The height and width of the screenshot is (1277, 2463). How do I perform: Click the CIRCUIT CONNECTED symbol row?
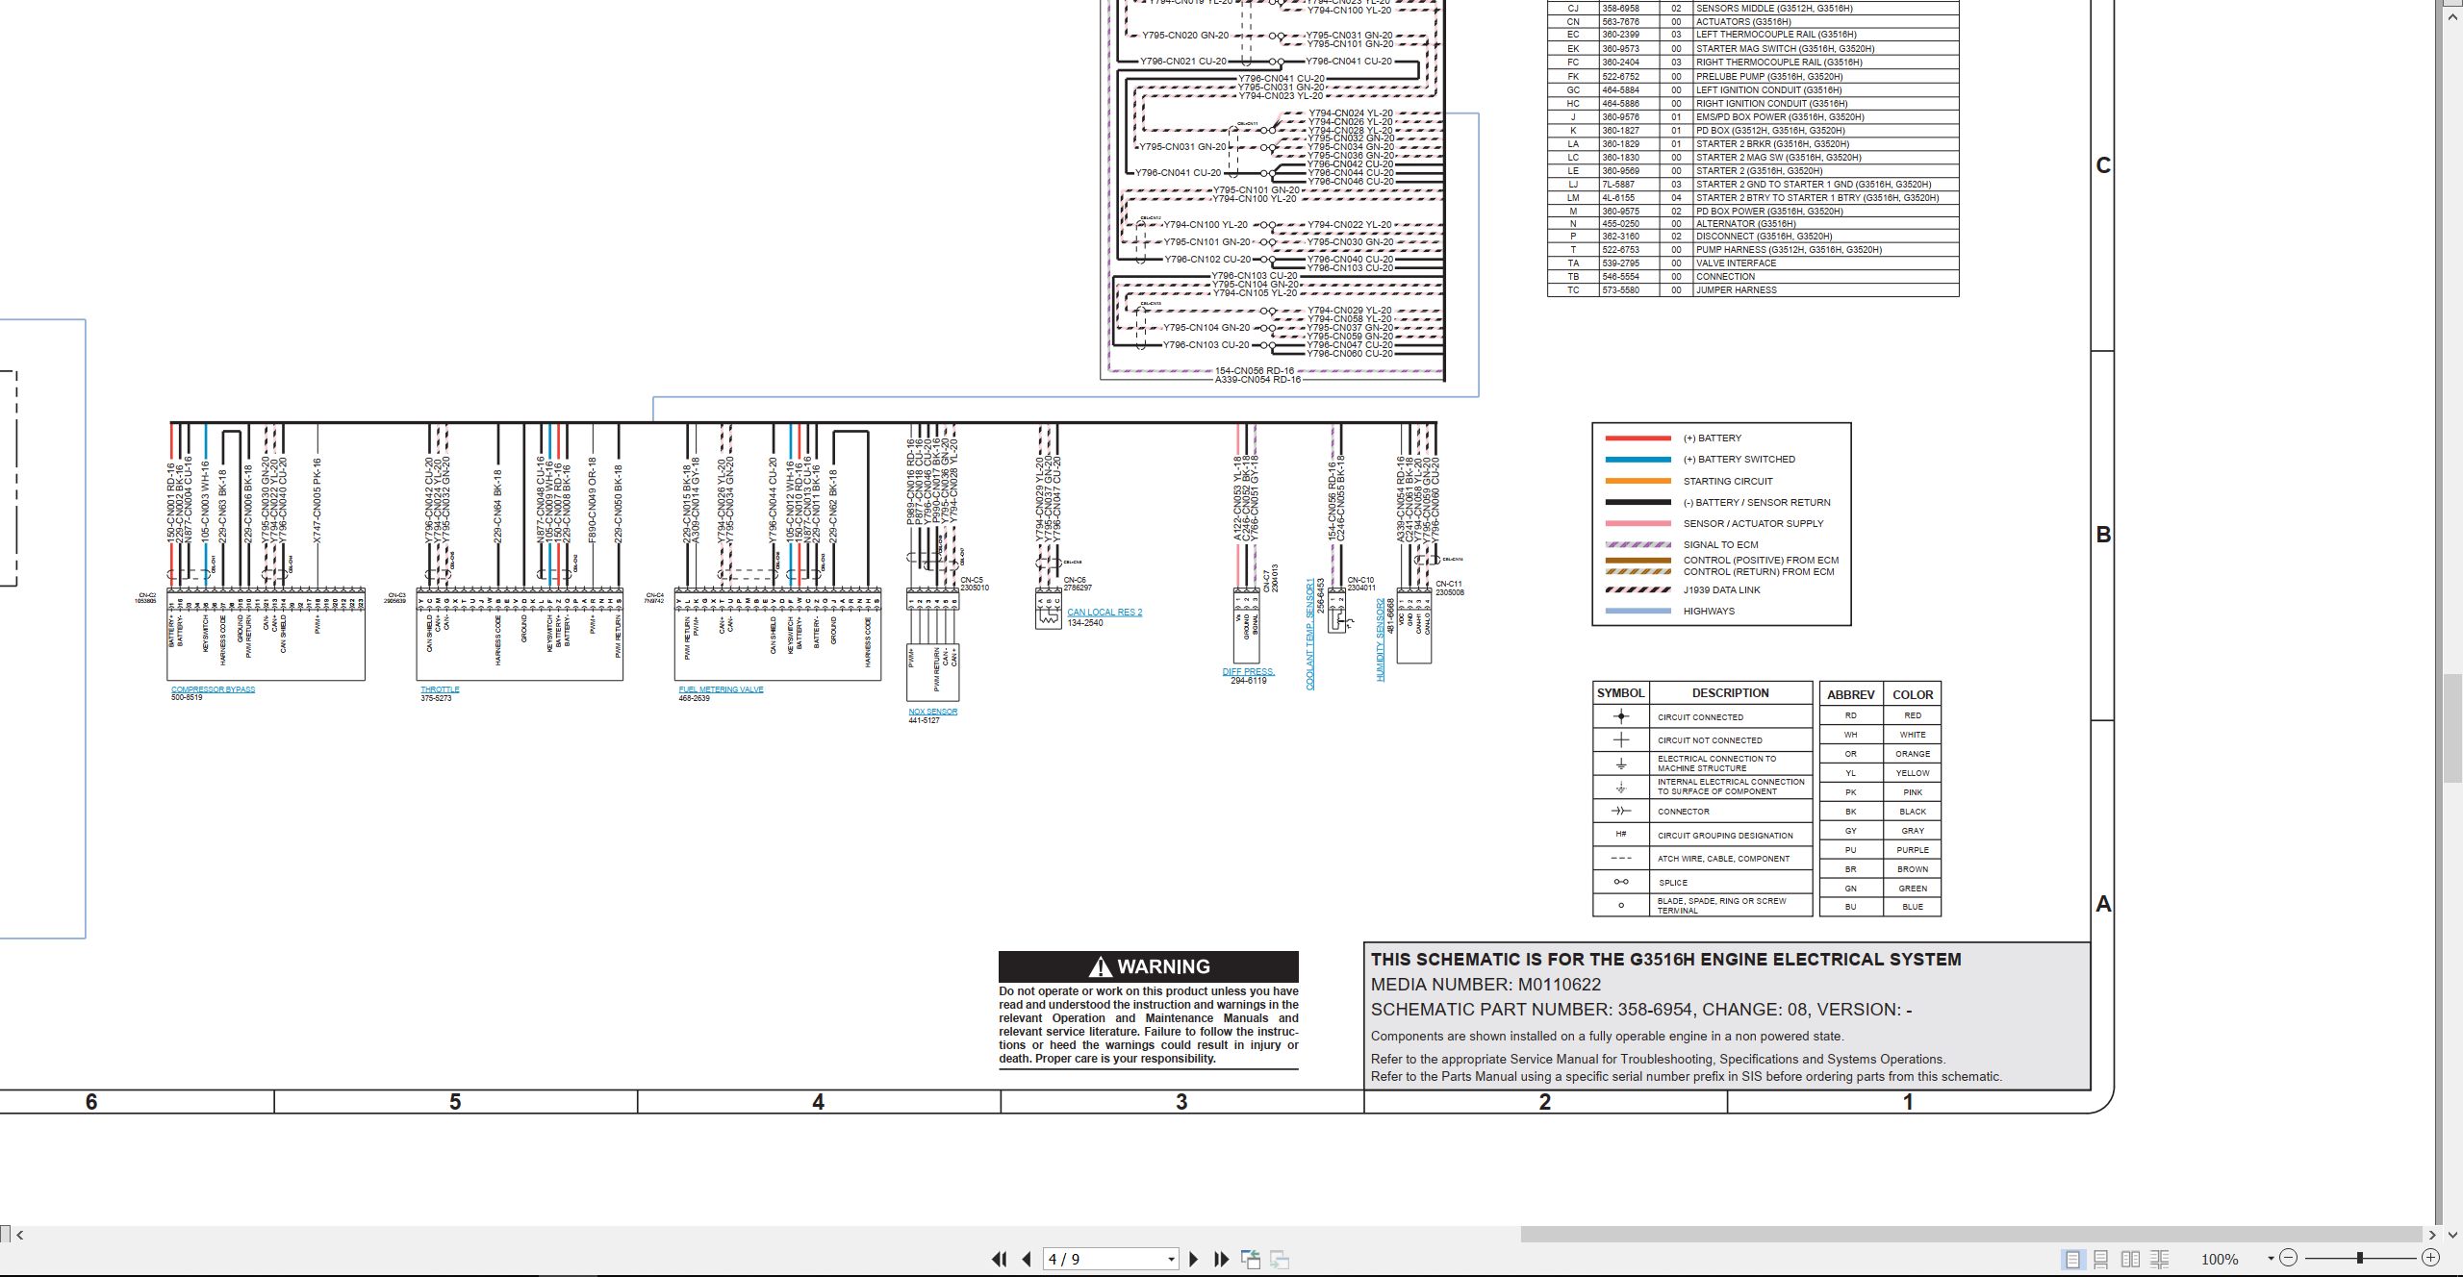pos(1703,717)
